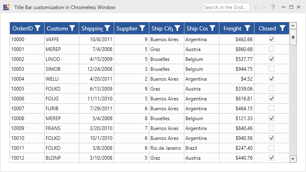Sort by the Freight column header

pyautogui.click(x=232, y=28)
